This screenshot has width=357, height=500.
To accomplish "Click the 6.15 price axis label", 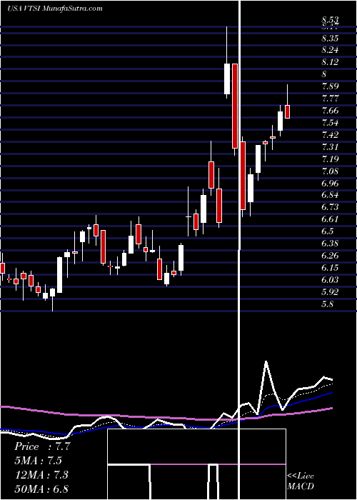I will pos(330,268).
